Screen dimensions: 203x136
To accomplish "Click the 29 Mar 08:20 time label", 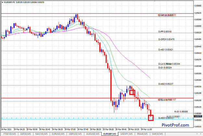I will [x=95, y=129].
